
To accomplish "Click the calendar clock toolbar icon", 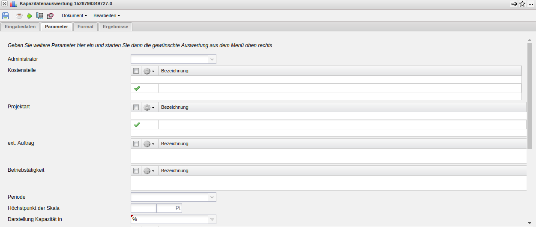I will click(x=50, y=16).
